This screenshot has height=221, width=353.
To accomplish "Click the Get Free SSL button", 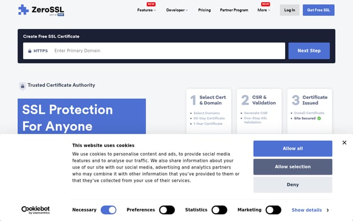I will [318, 10].
